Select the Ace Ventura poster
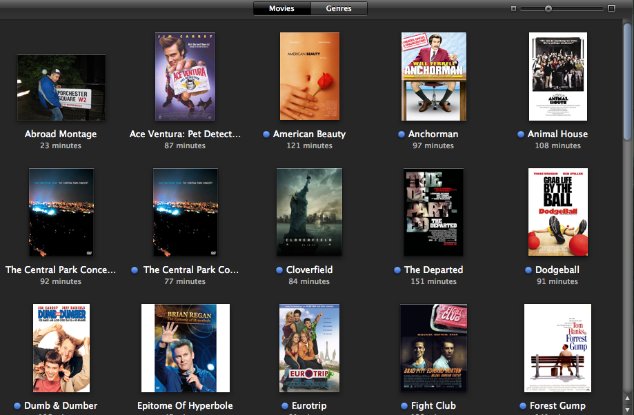Image resolution: width=634 pixels, height=415 pixels. click(x=185, y=77)
